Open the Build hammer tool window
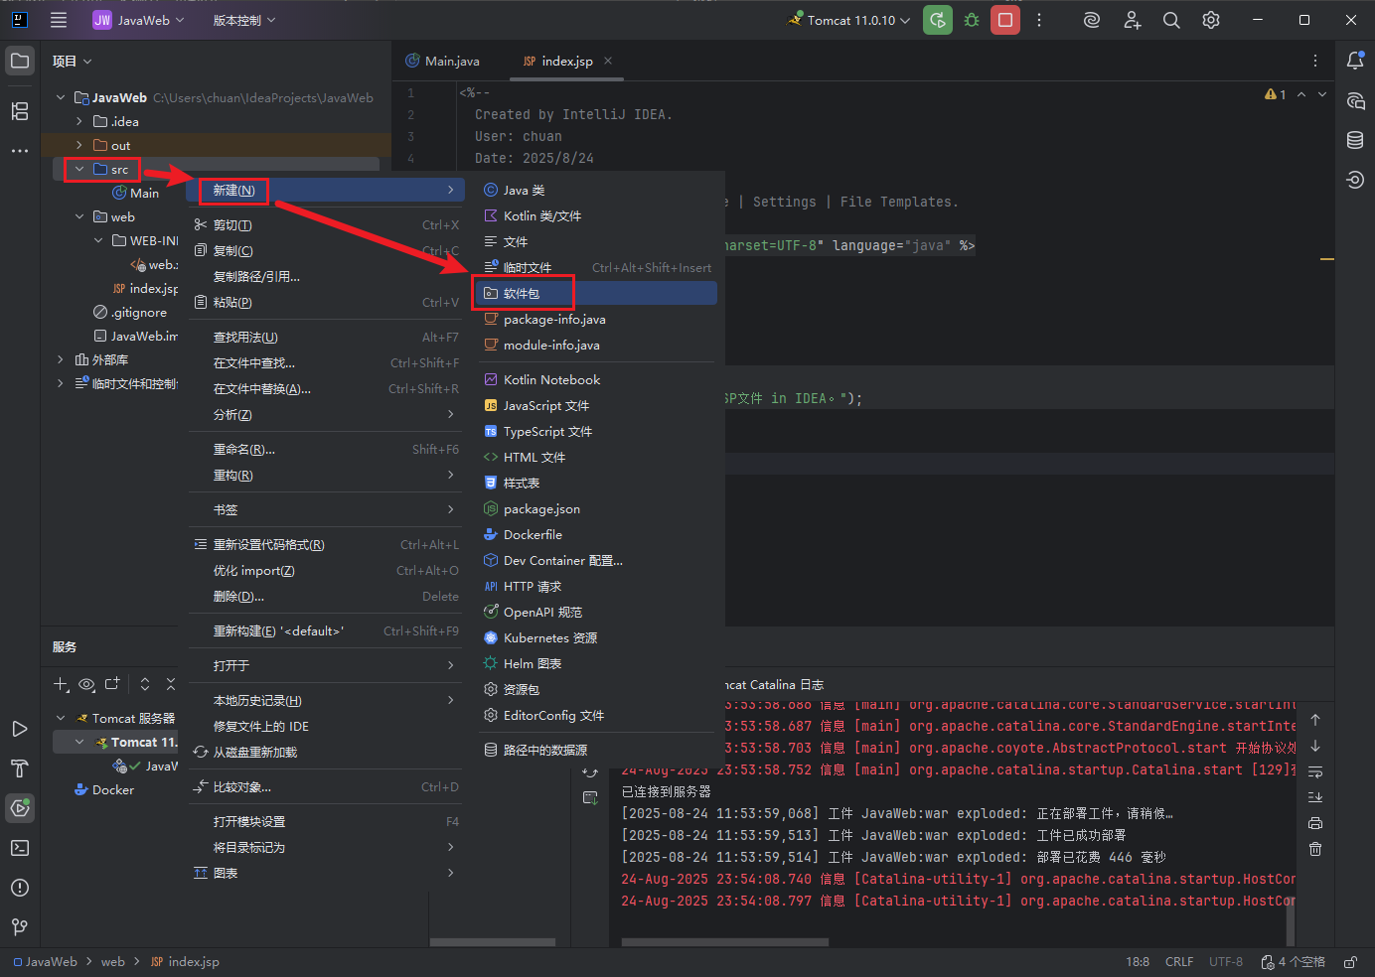The width and height of the screenshot is (1375, 977). [20, 768]
